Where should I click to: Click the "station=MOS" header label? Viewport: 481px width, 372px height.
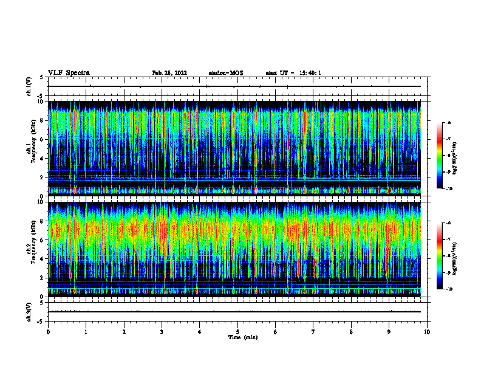tap(226, 73)
